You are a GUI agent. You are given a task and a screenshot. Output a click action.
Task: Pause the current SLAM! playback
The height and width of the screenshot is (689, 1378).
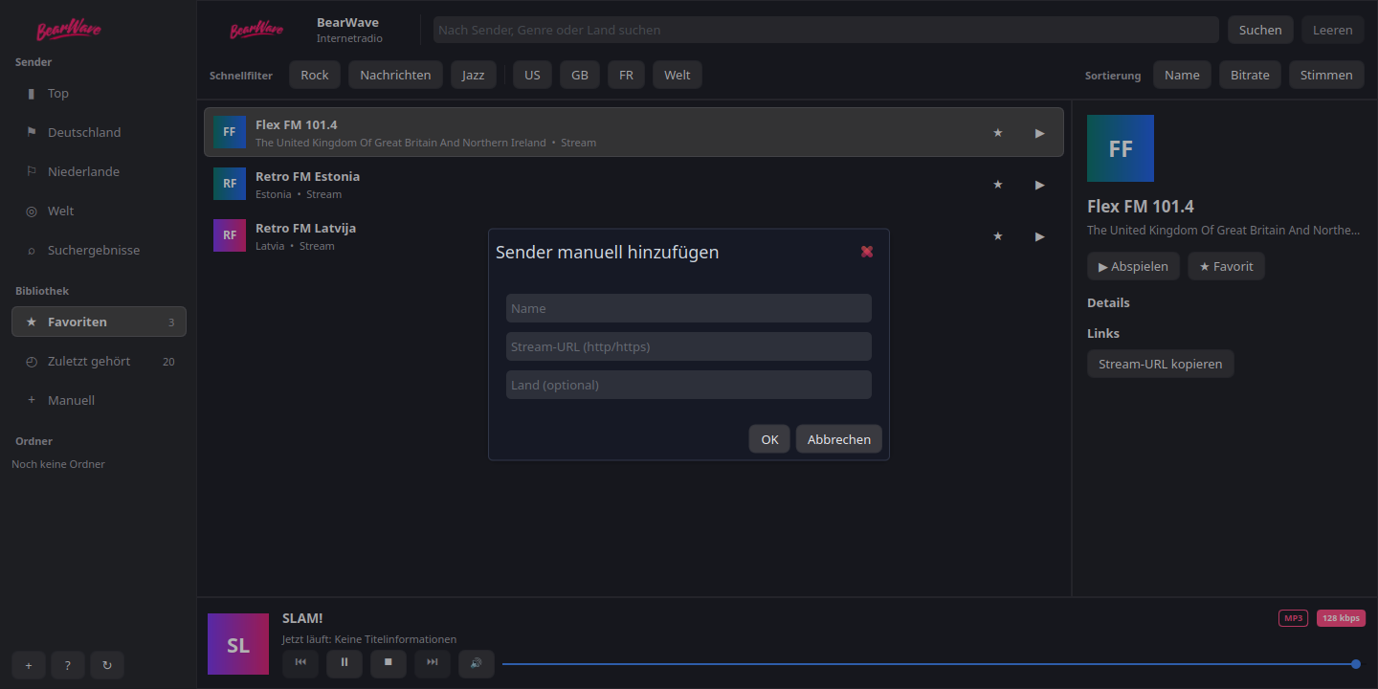click(344, 662)
